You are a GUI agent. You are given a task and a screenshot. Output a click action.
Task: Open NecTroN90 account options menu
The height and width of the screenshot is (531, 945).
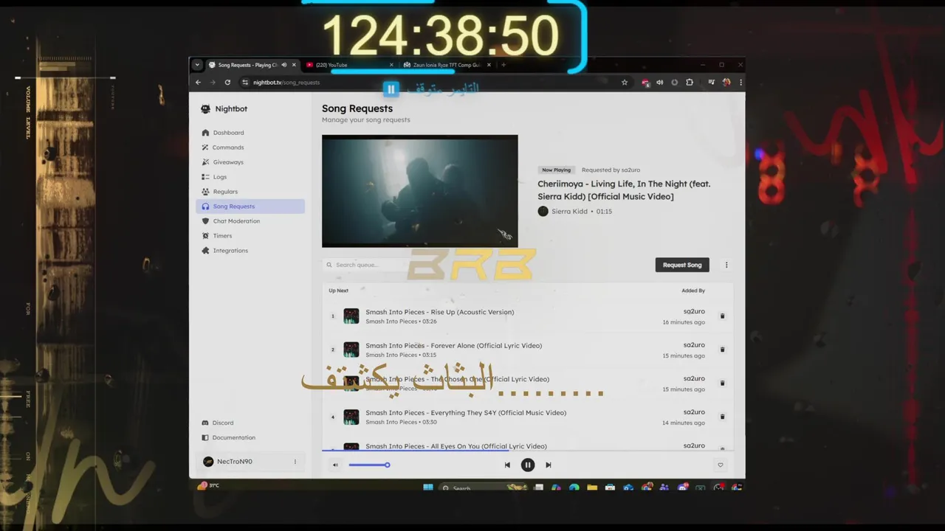tap(295, 462)
